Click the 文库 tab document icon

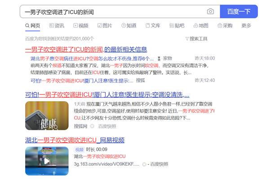tap(148, 26)
